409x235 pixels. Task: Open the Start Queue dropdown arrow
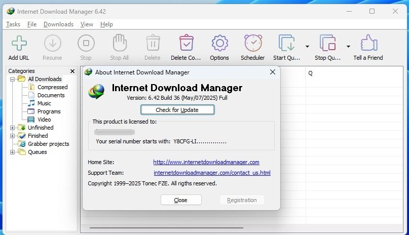[307, 47]
